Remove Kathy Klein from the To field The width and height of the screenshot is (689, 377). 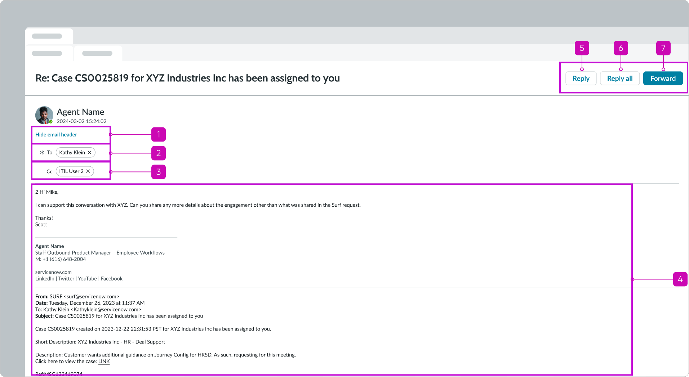point(90,152)
